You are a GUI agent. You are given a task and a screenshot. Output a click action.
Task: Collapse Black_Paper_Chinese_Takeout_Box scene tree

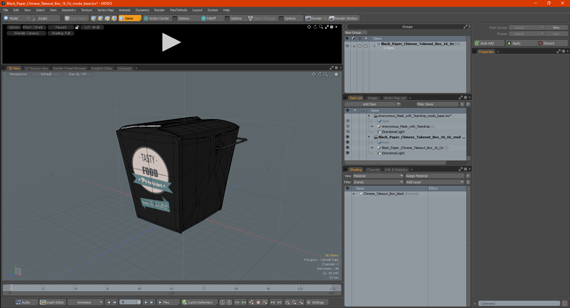(369, 137)
